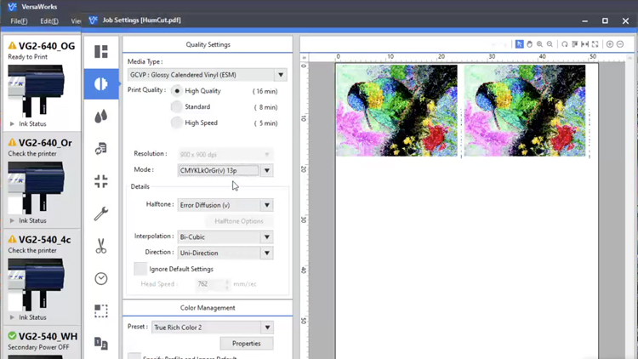Open the scissors Cut Controls icon
Screen dimensions: 638x359
(101, 247)
